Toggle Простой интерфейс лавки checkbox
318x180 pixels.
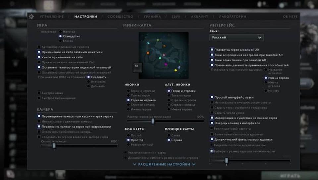tap(212, 97)
